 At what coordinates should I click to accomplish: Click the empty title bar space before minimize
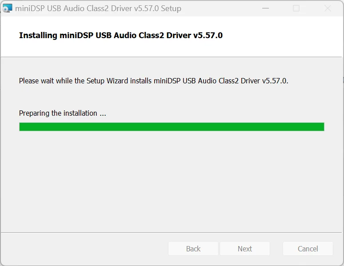[218, 8]
